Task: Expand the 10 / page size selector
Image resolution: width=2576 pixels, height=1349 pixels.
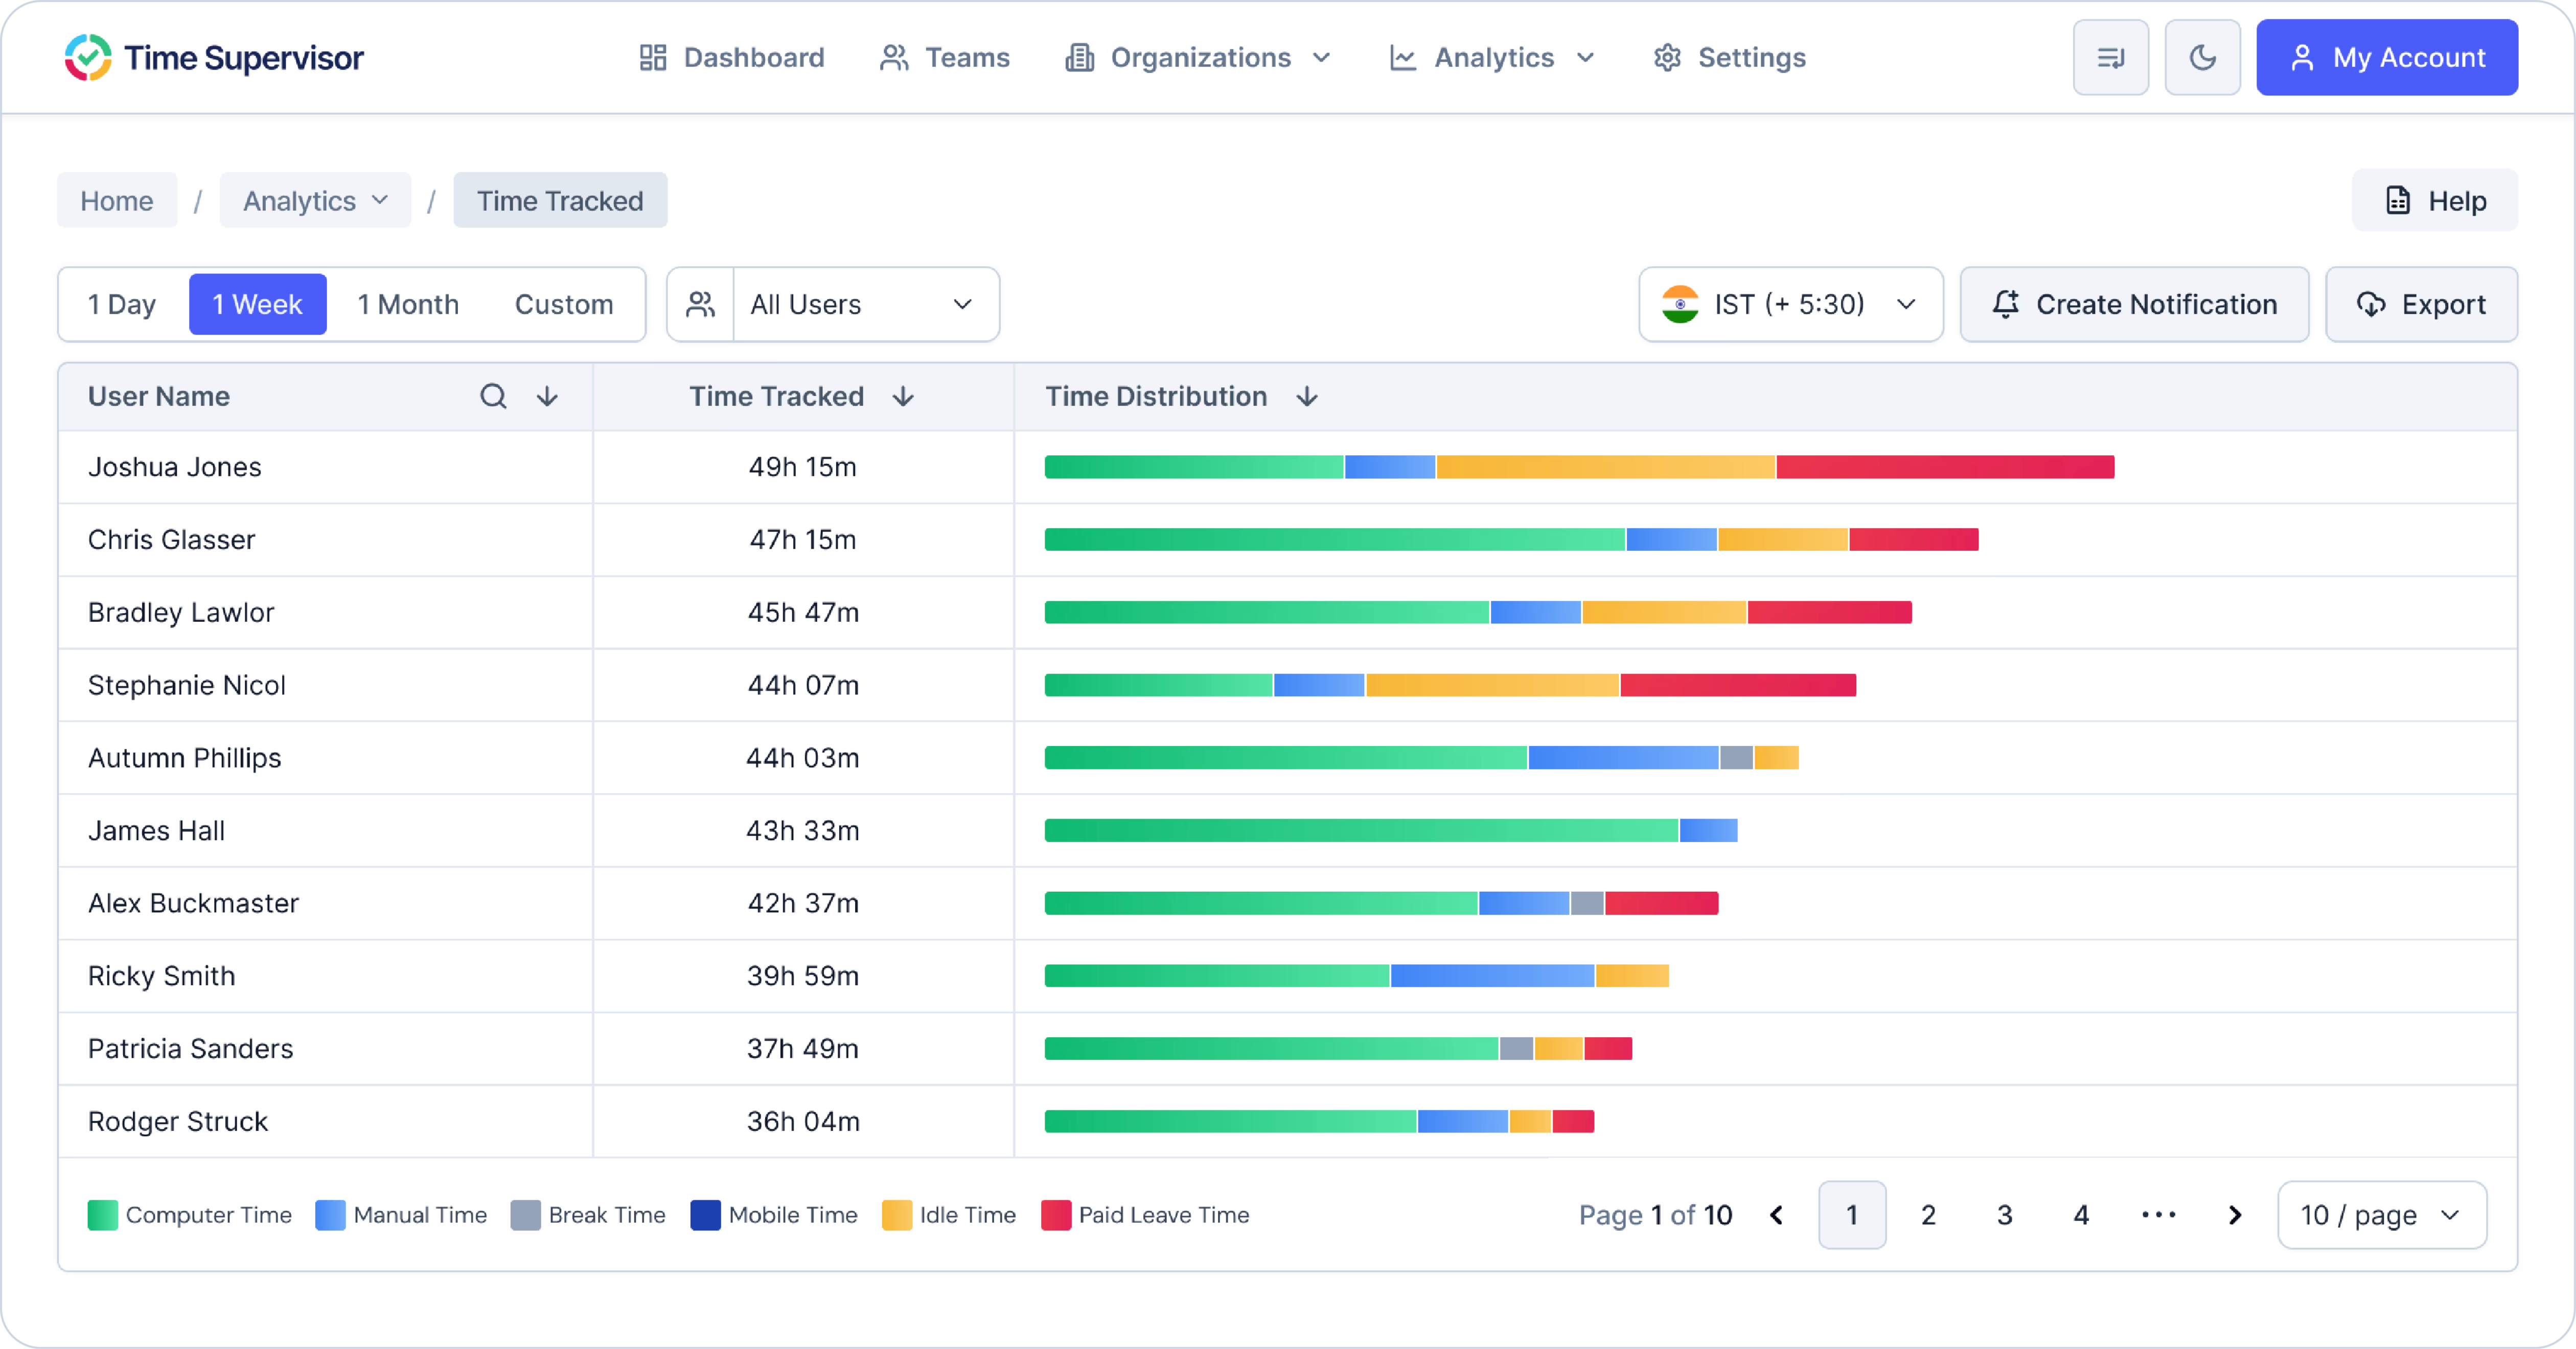Action: [x=2381, y=1215]
